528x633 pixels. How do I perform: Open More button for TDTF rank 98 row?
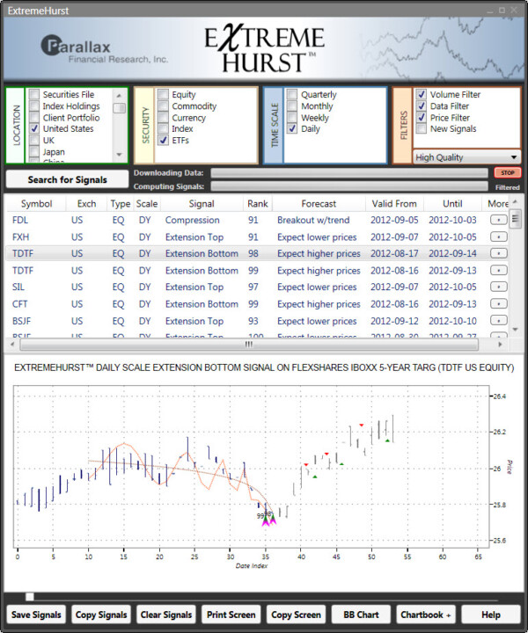498,253
